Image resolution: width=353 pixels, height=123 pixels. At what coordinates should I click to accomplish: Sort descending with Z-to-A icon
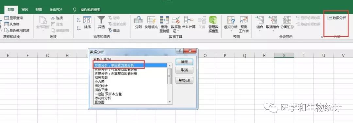pos(78,28)
